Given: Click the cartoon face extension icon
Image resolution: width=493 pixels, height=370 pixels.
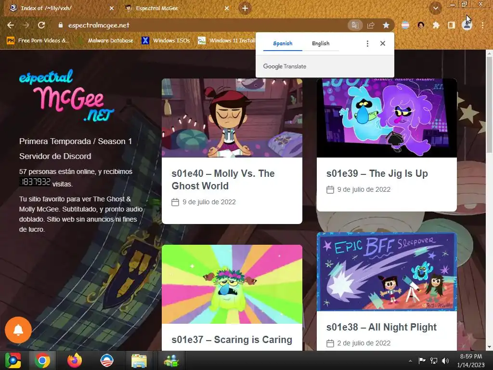Looking at the screenshot, I should 421,25.
